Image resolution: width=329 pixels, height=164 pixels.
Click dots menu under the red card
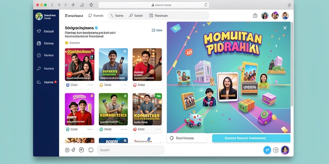coord(90,85)
